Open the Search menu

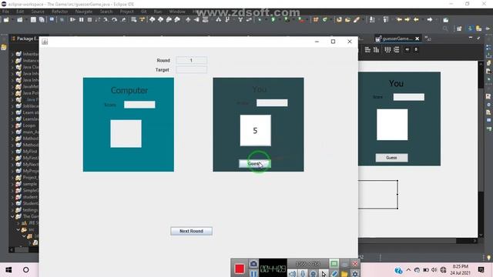106,12
